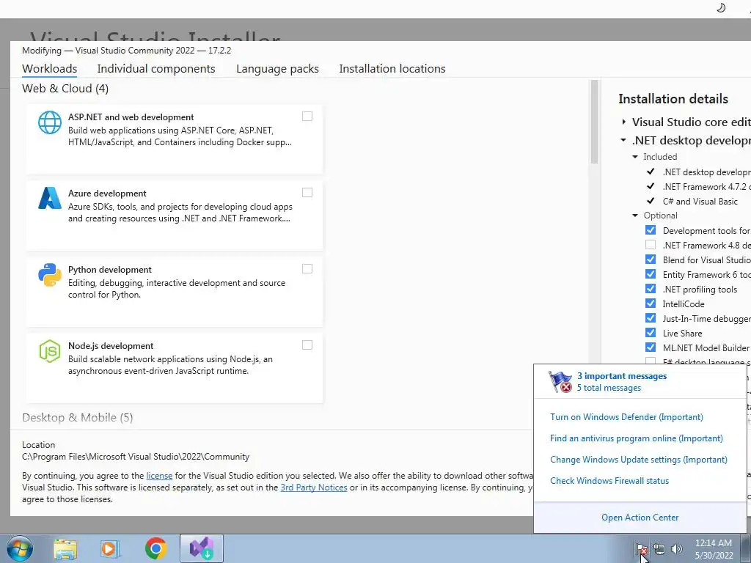Click the Azure development card title
751x563 pixels.
coord(107,194)
